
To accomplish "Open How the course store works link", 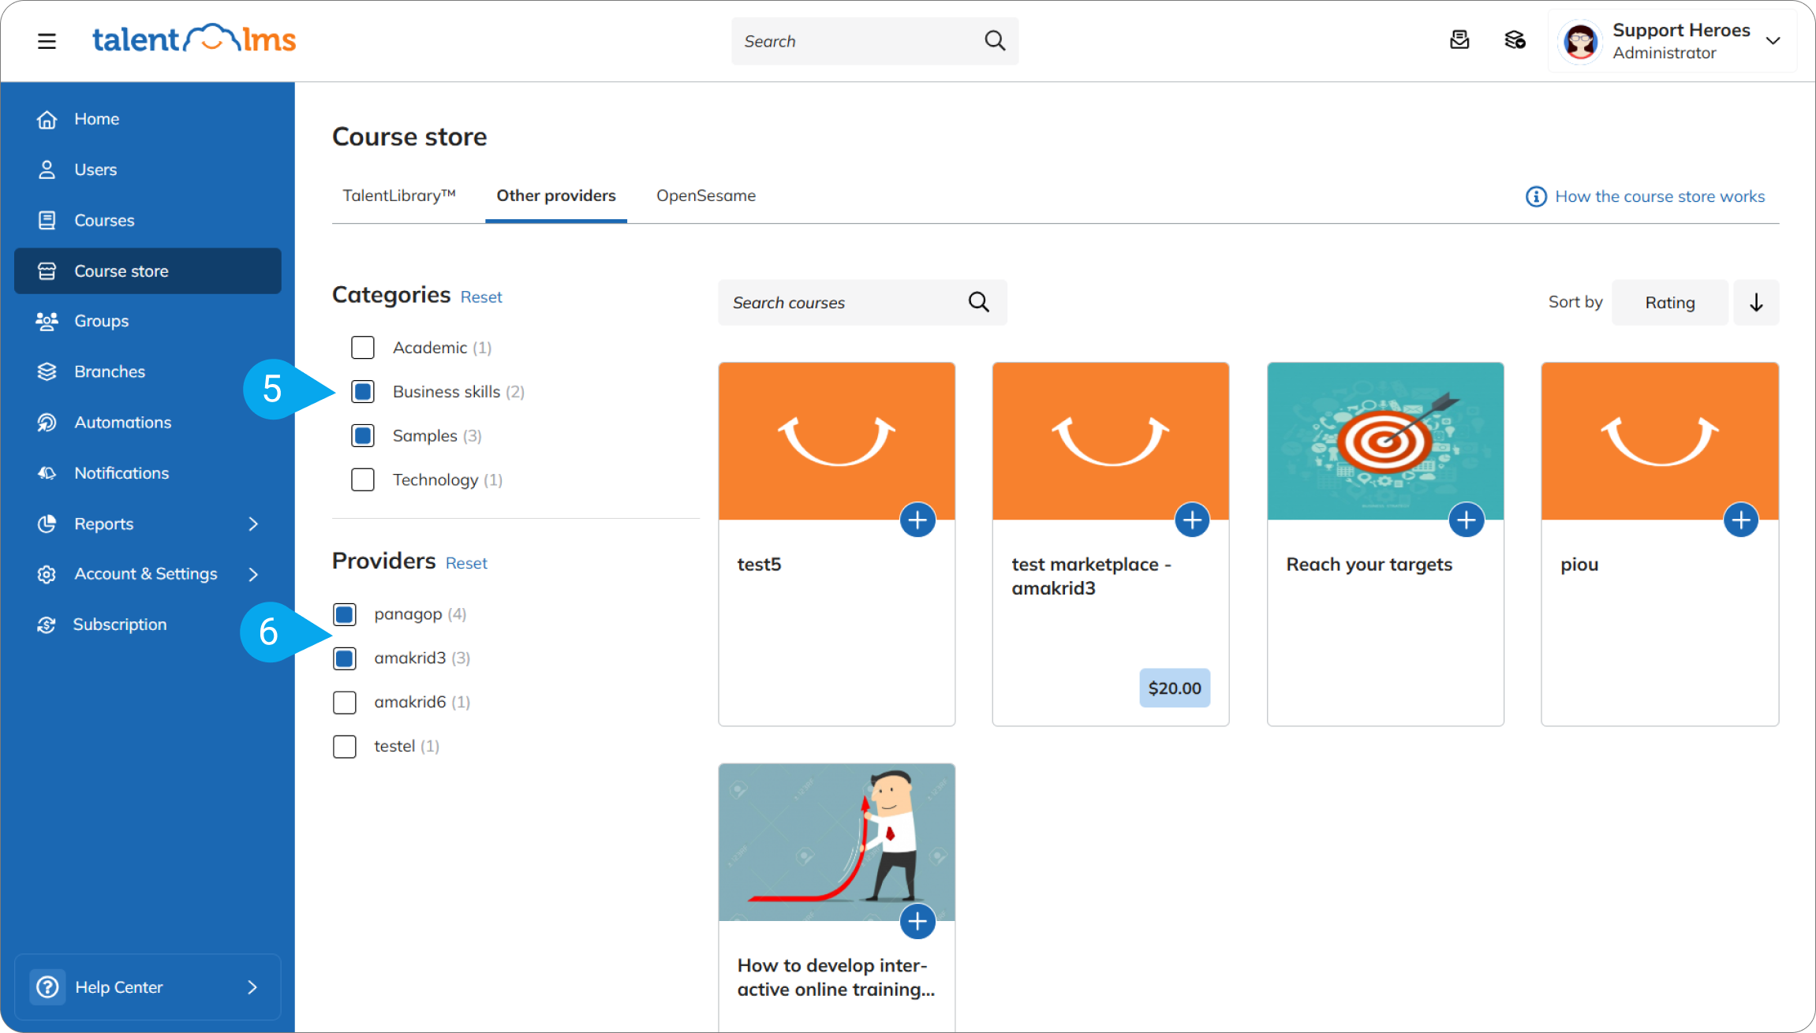I will point(1660,196).
